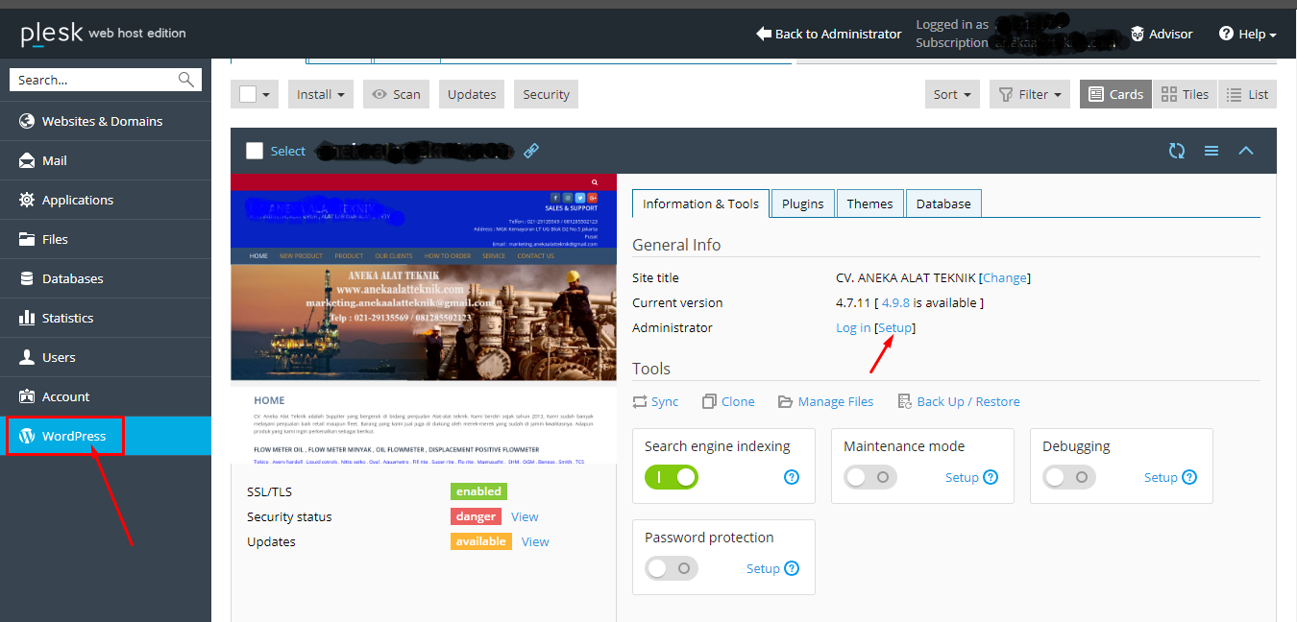Enable Debugging toggle

(1069, 477)
